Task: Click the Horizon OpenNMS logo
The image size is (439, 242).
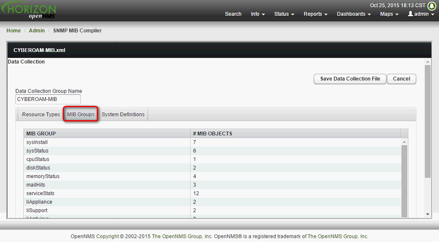Action: click(29, 10)
